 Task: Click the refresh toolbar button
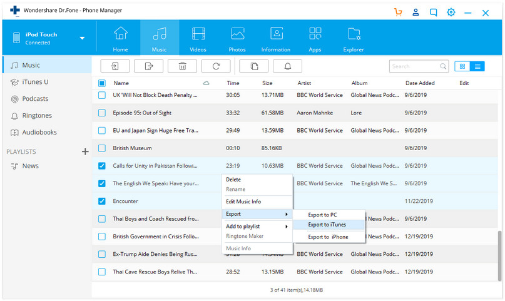pyautogui.click(x=216, y=66)
